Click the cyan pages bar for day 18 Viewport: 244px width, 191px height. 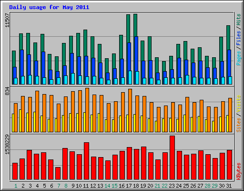coord(137,78)
